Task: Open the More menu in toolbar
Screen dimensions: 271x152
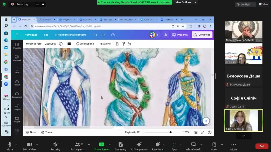Action: [x=233, y=145]
